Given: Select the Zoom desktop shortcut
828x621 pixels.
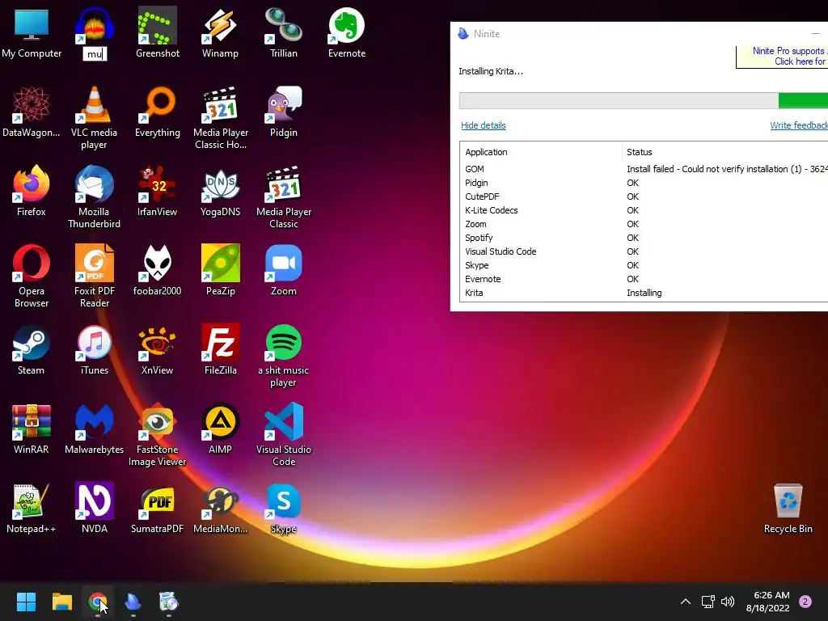Looking at the screenshot, I should (284, 270).
